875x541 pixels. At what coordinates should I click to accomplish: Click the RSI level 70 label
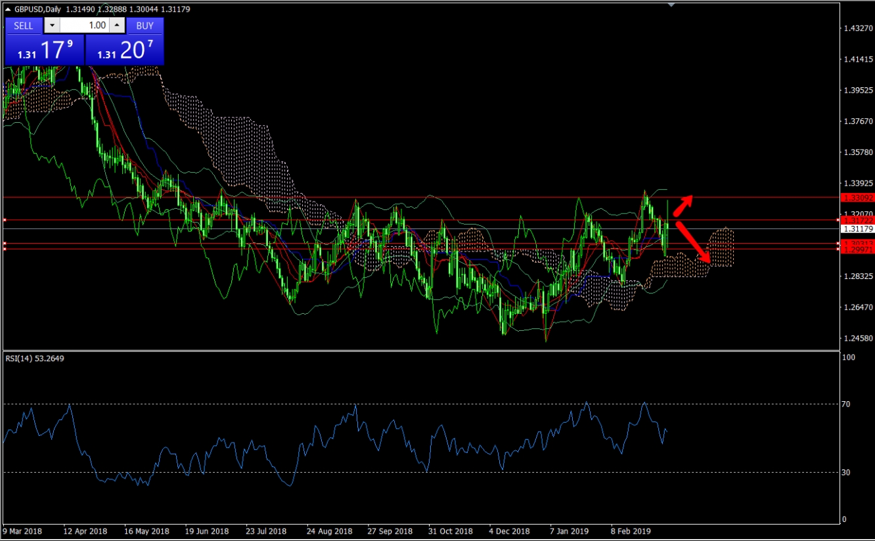click(846, 404)
